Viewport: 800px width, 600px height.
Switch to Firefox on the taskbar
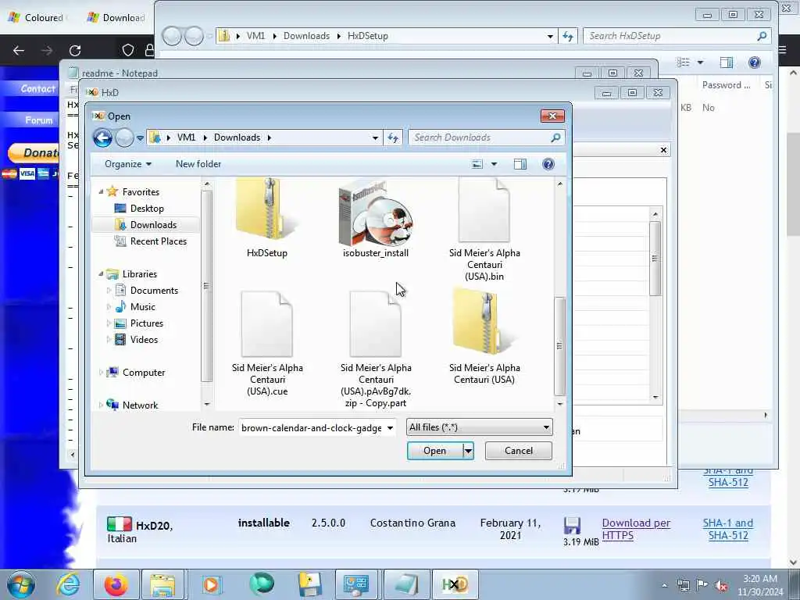[x=116, y=584]
